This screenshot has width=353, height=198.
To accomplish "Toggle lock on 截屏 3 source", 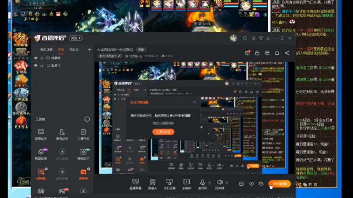I will pyautogui.click(x=41, y=65).
